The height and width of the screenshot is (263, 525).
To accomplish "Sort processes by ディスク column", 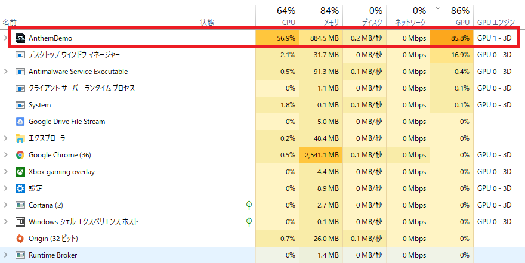I will (372, 23).
